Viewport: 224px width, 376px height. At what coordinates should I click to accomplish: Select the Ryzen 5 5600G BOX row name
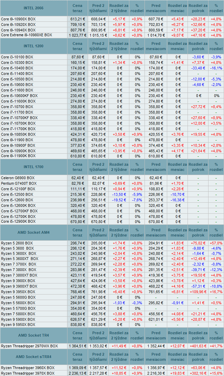[18, 297]
